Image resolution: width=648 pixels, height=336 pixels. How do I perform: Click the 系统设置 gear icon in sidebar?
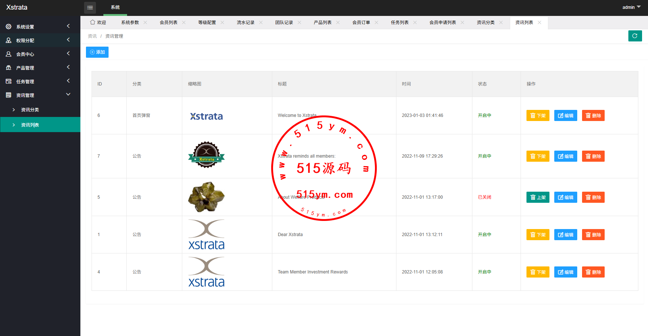9,27
